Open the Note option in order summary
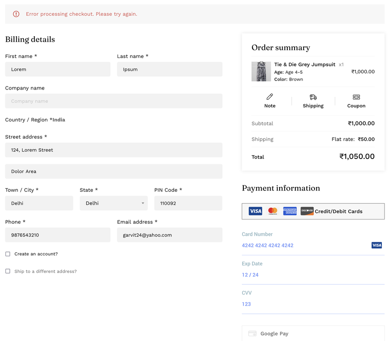 270,101
